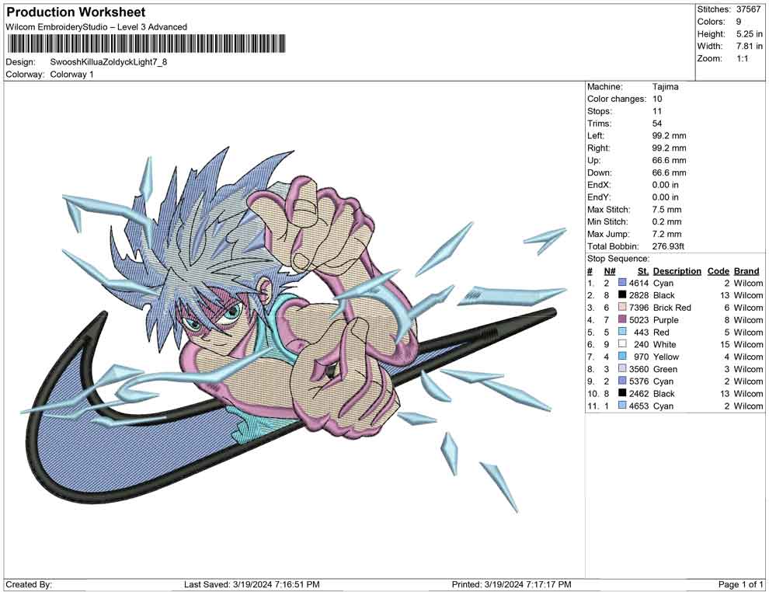Click the Left value 99.2 mm
This screenshot has height=592, width=769.
(x=670, y=136)
